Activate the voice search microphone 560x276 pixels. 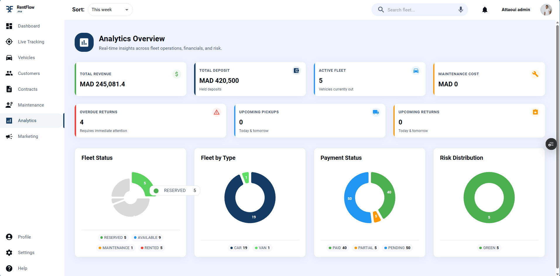click(x=461, y=10)
